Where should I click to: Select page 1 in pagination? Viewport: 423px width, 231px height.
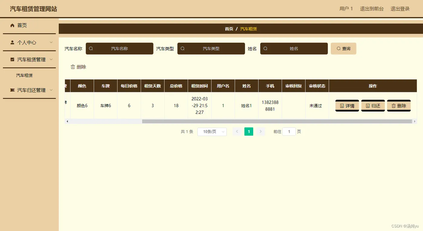(x=249, y=132)
